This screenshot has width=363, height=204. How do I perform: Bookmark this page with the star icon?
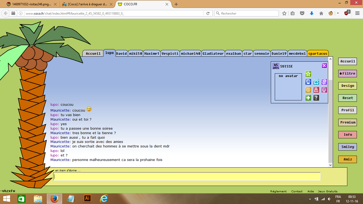coord(284,13)
